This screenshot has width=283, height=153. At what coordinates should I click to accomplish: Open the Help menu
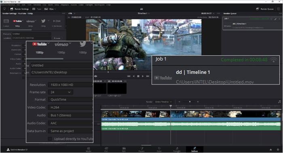click(108, 5)
